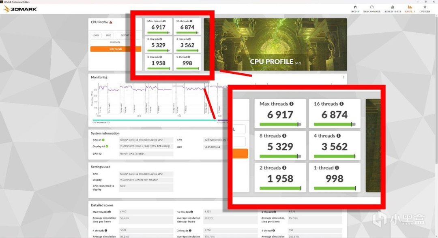The height and width of the screenshot is (238, 438).
Task: Click the green check beside GPU #1
Action: point(103,140)
